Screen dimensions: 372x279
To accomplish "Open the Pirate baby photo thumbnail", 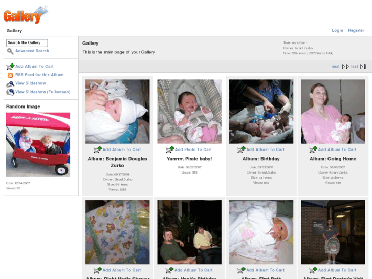I will click(x=189, y=112).
